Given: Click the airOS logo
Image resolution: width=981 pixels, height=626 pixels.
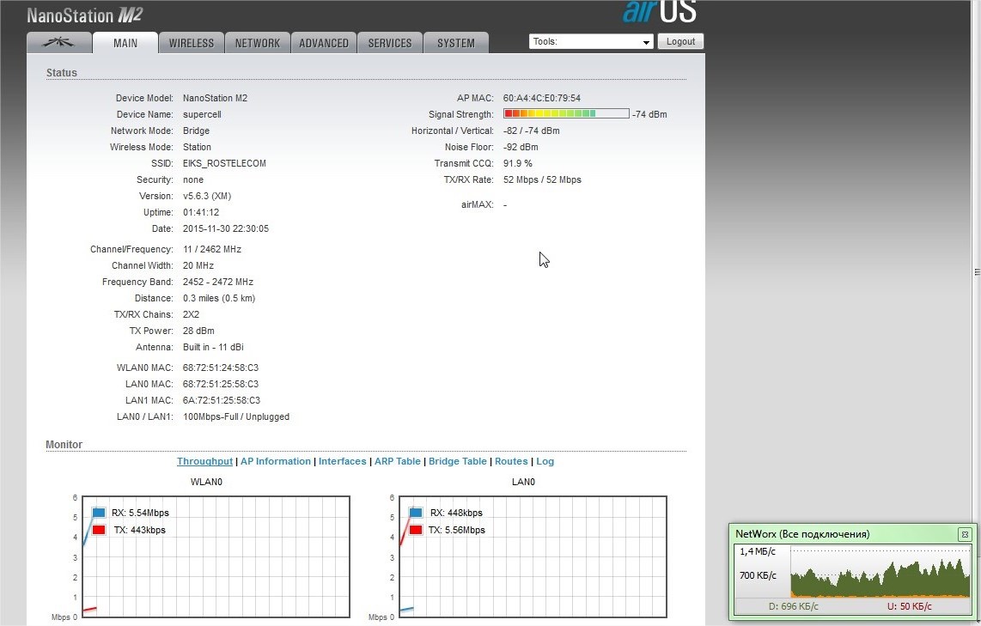Looking at the screenshot, I should (660, 12).
